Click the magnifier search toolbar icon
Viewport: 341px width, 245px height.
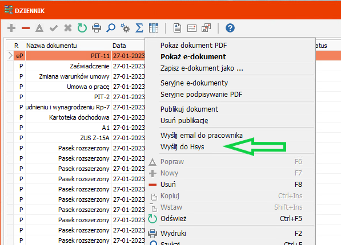pos(111,28)
